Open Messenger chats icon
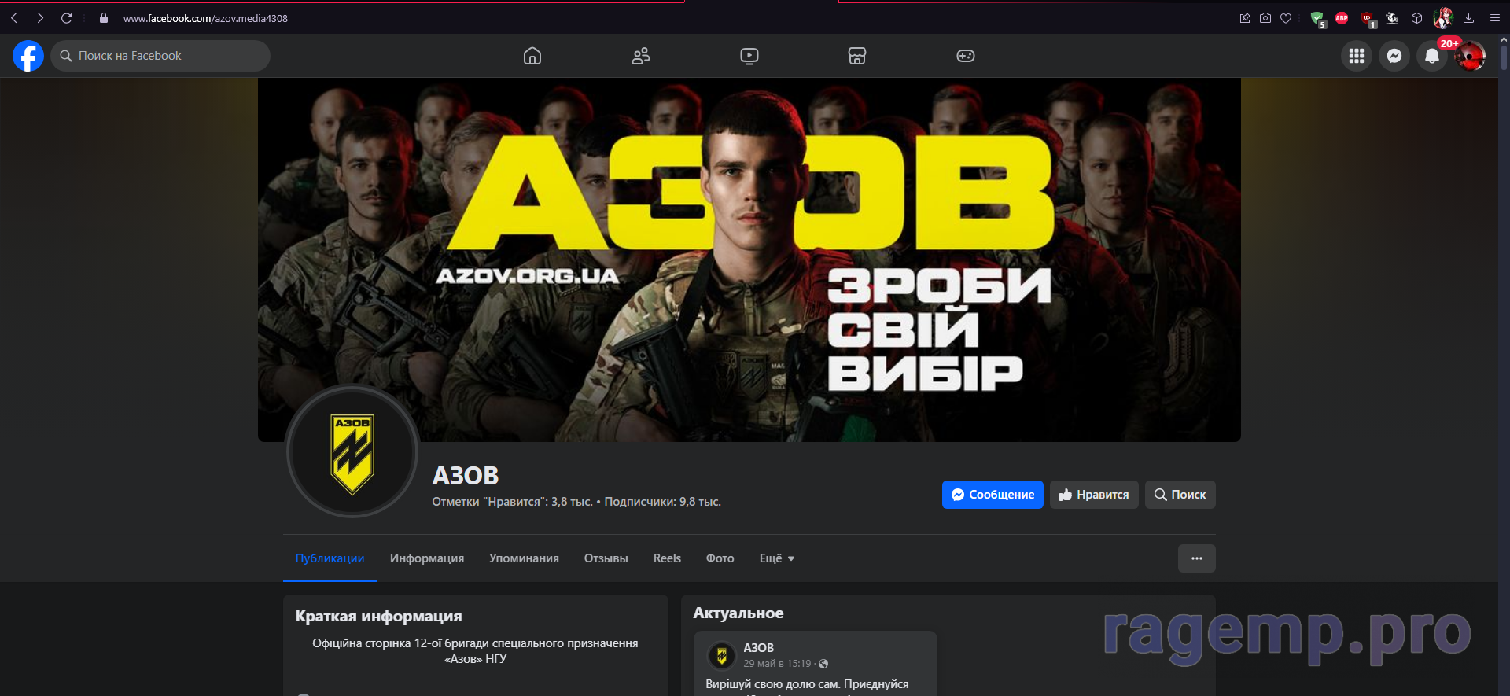The width and height of the screenshot is (1510, 696). coord(1394,56)
